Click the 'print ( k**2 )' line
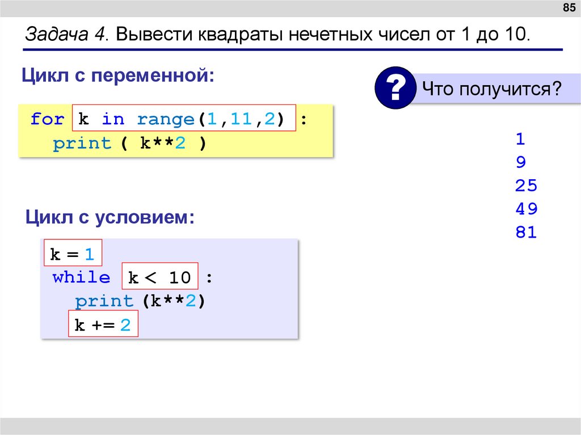This screenshot has width=581, height=435. pyautogui.click(x=130, y=143)
